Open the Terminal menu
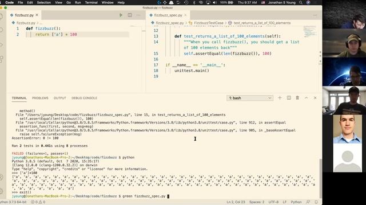The image size is (366, 205). pyautogui.click(x=91, y=2)
